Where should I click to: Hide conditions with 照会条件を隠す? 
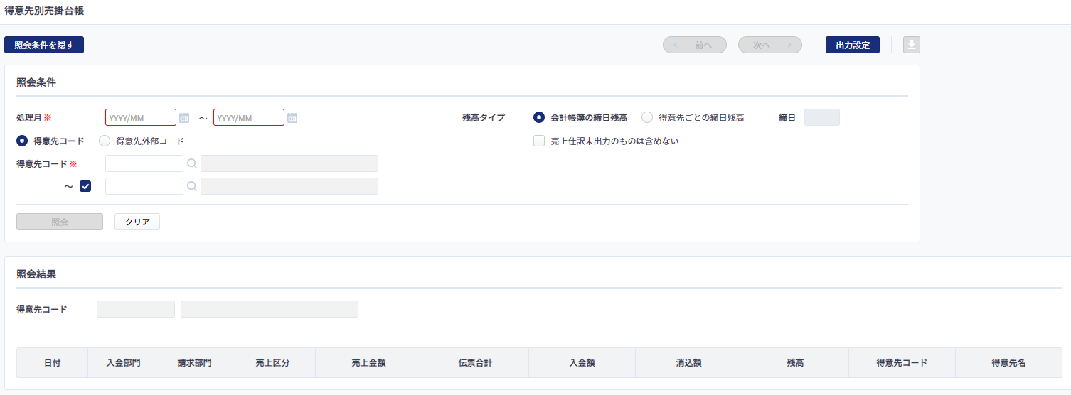click(44, 45)
